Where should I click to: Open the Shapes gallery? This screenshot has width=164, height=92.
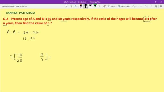point(112,6)
